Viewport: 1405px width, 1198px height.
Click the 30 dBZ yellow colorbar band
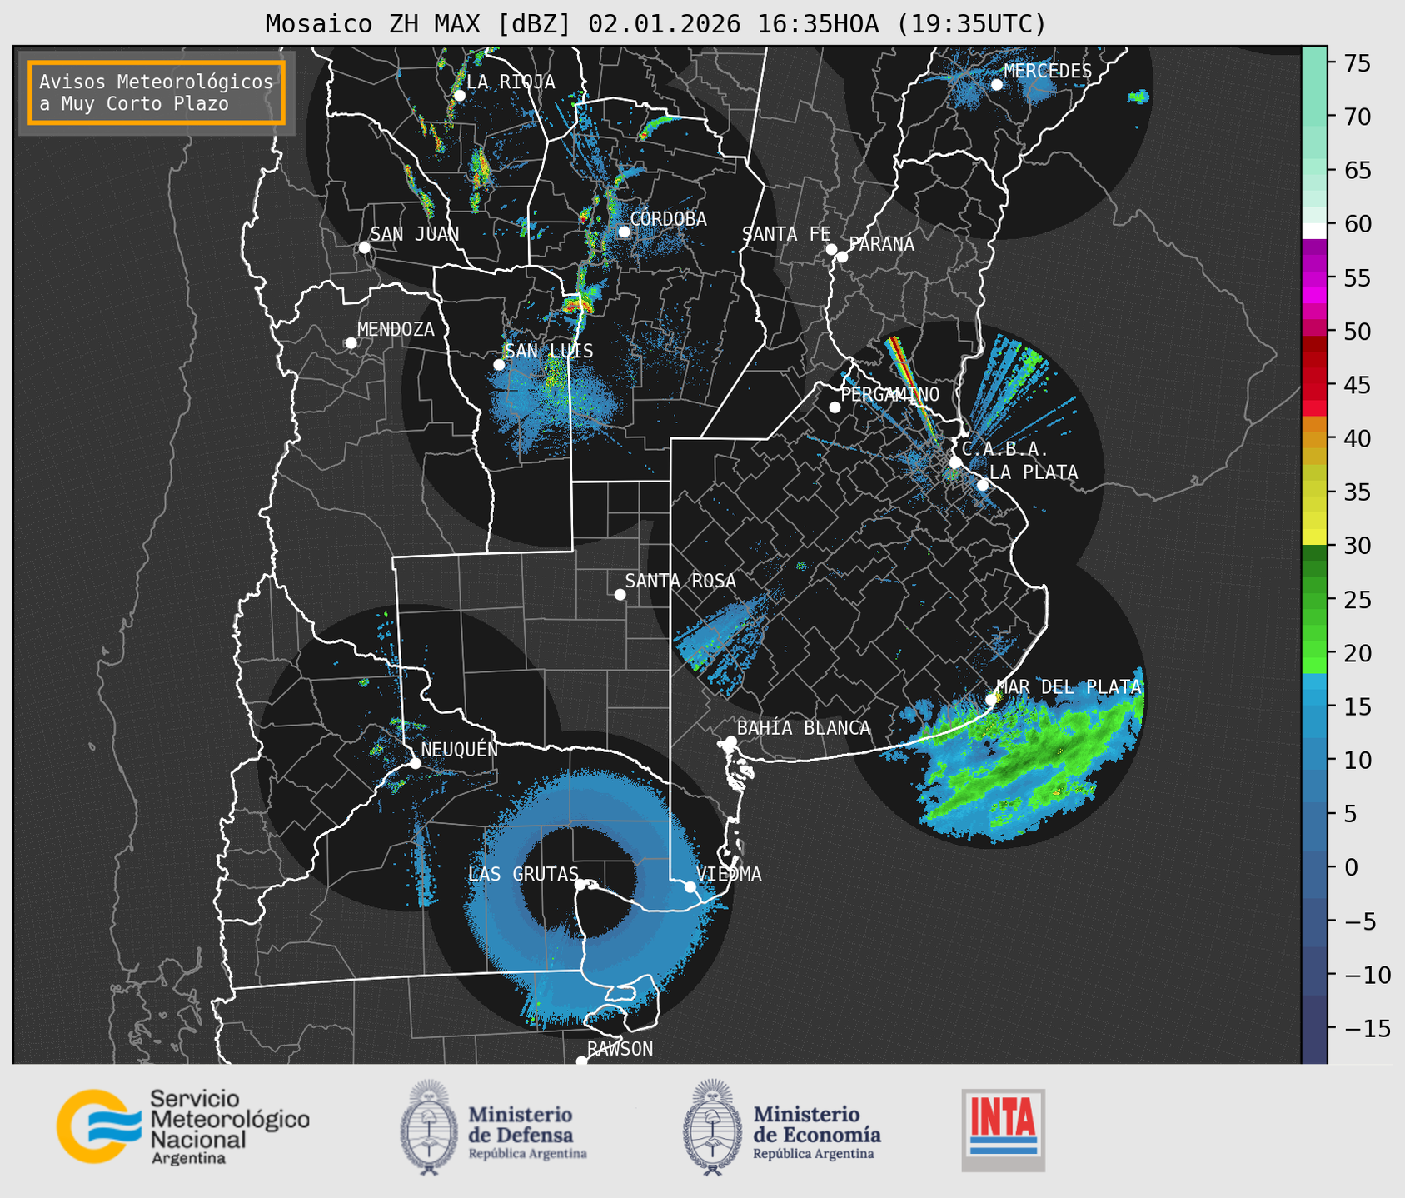click(1314, 538)
